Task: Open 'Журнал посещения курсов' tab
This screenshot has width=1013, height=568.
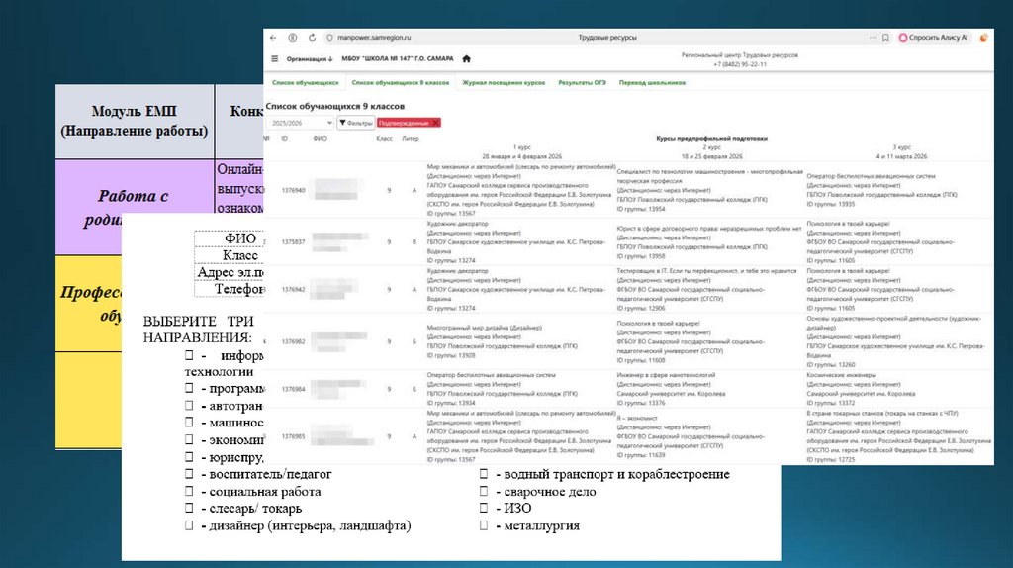Action: (504, 83)
